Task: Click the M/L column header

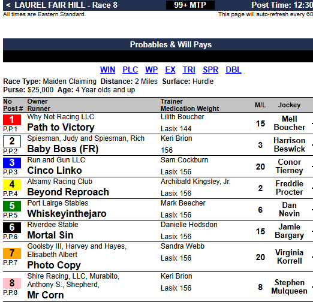Action: pos(260,105)
